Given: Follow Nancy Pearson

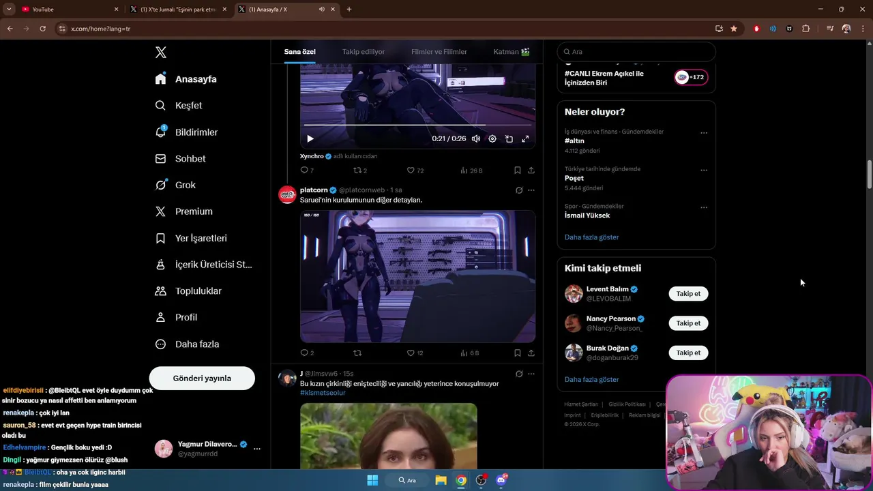Looking at the screenshot, I should (x=688, y=323).
